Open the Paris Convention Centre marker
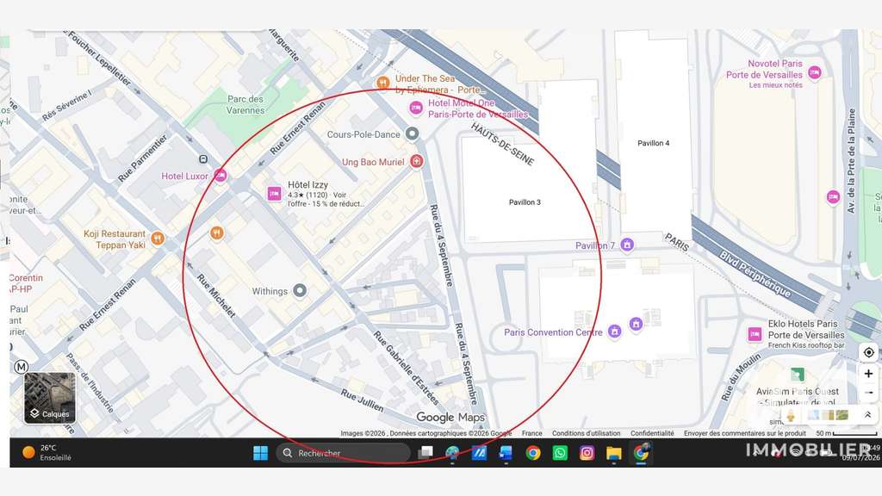Screen dimensions: 882x496 coord(615,332)
